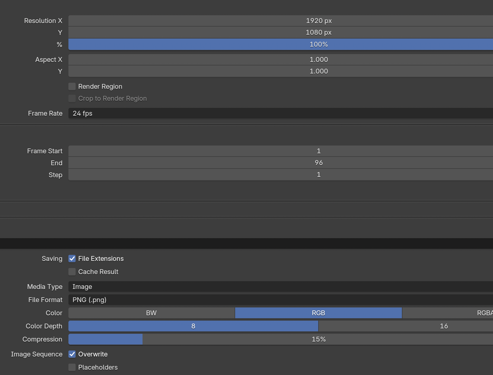Enable the Placeholders checkbox

tap(72, 367)
